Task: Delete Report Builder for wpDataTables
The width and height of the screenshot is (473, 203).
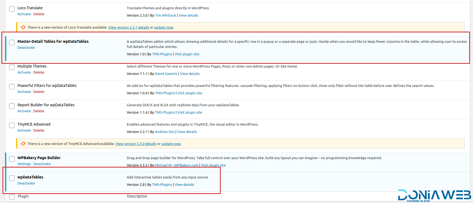Action: [x=39, y=111]
